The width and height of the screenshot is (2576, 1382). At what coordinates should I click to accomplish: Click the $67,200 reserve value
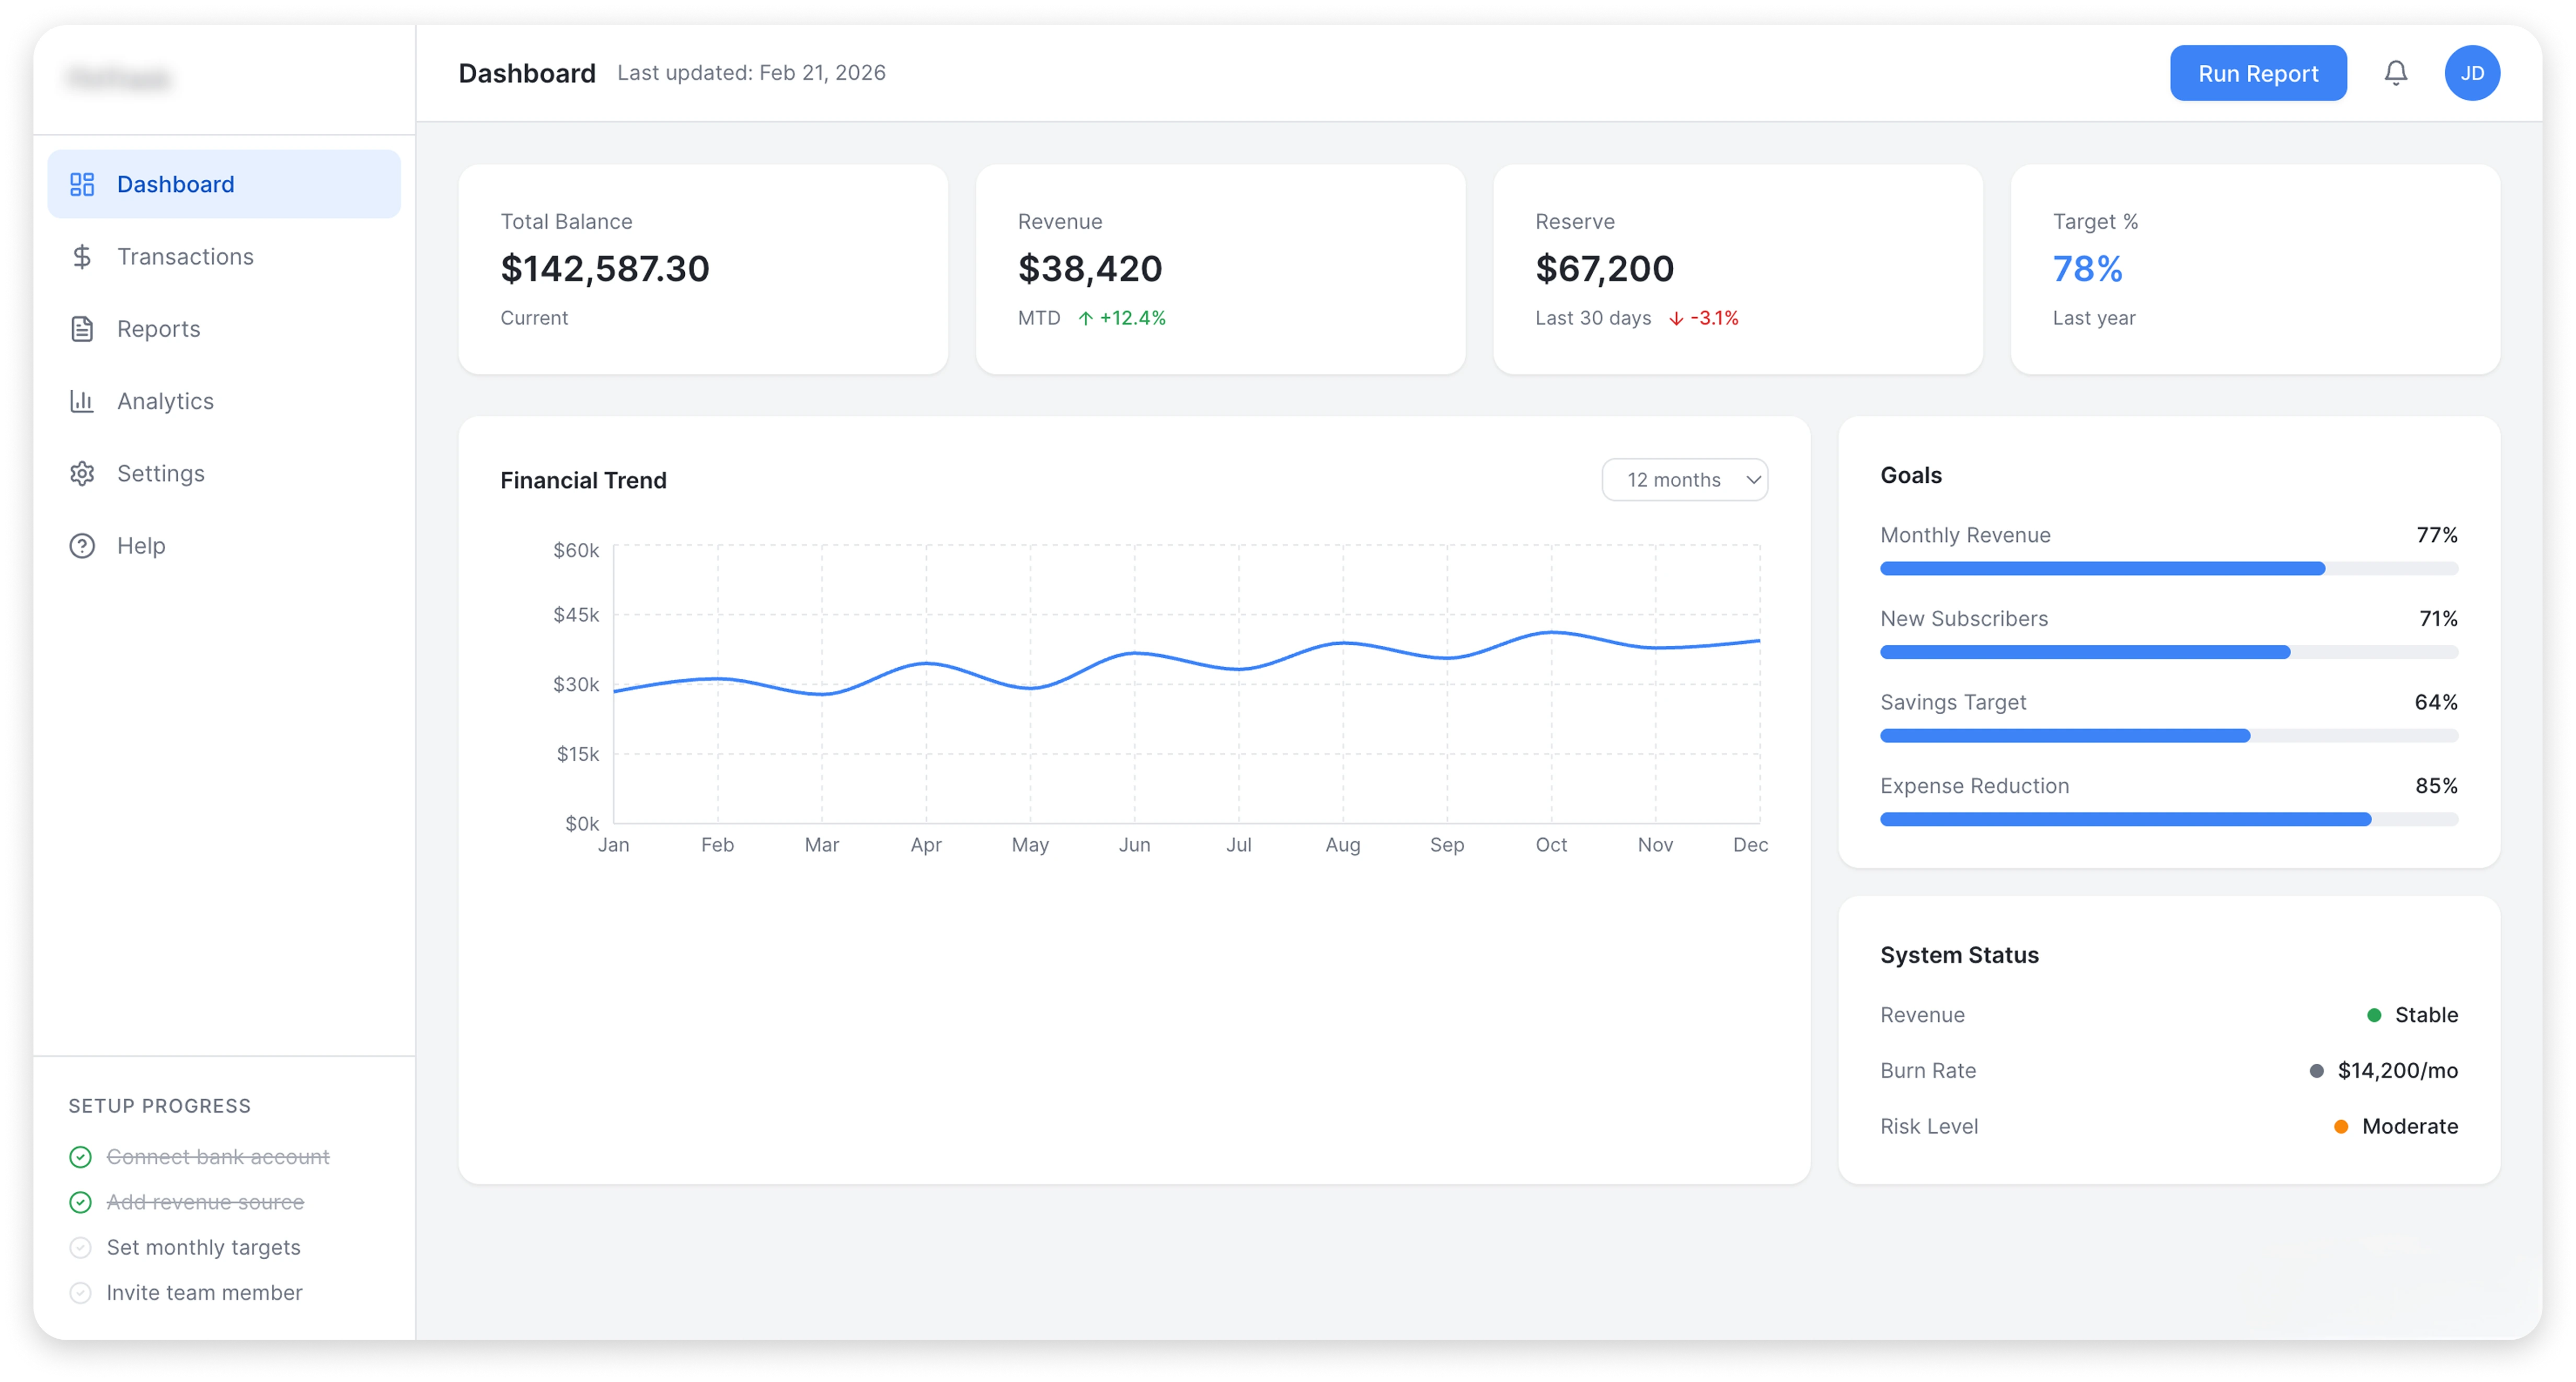[x=1604, y=269]
